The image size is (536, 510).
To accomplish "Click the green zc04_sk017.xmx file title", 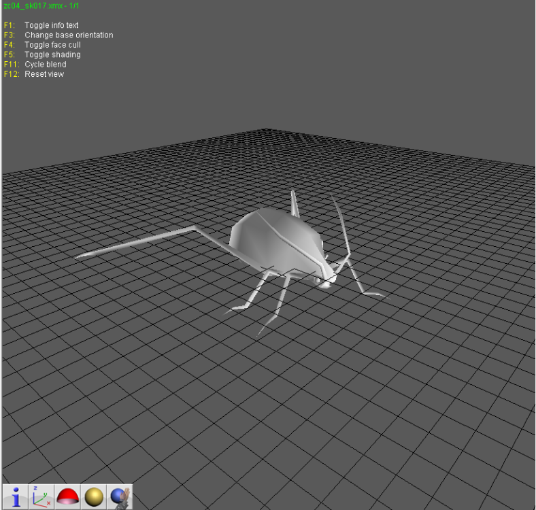I will [41, 5].
